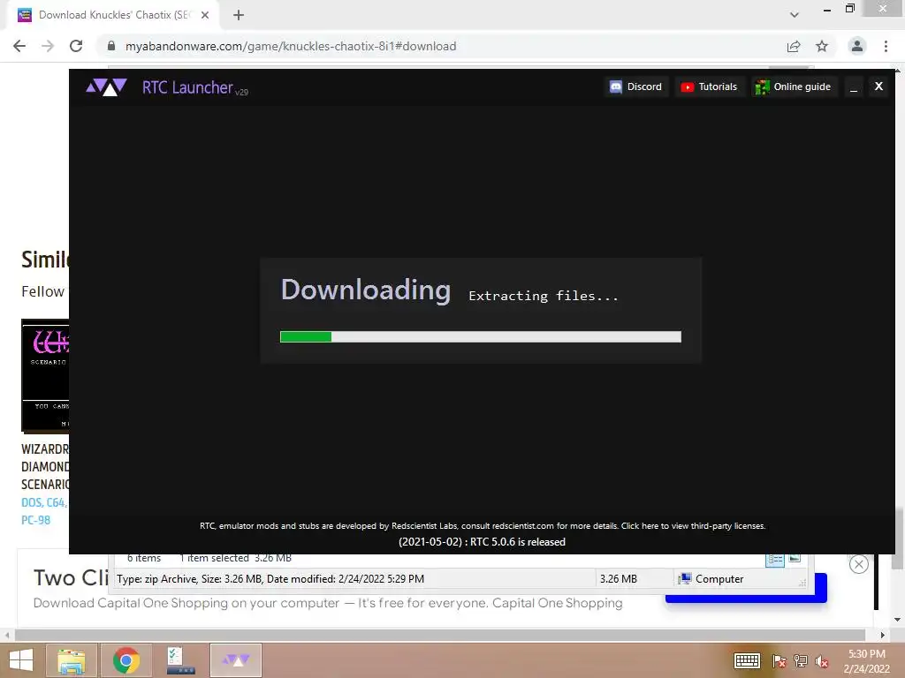Click the RTC Launcher triangle logo

click(x=106, y=87)
